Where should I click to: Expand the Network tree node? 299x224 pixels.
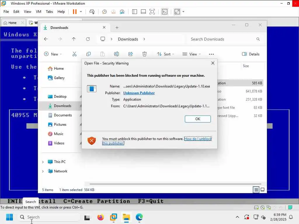coord(43,171)
